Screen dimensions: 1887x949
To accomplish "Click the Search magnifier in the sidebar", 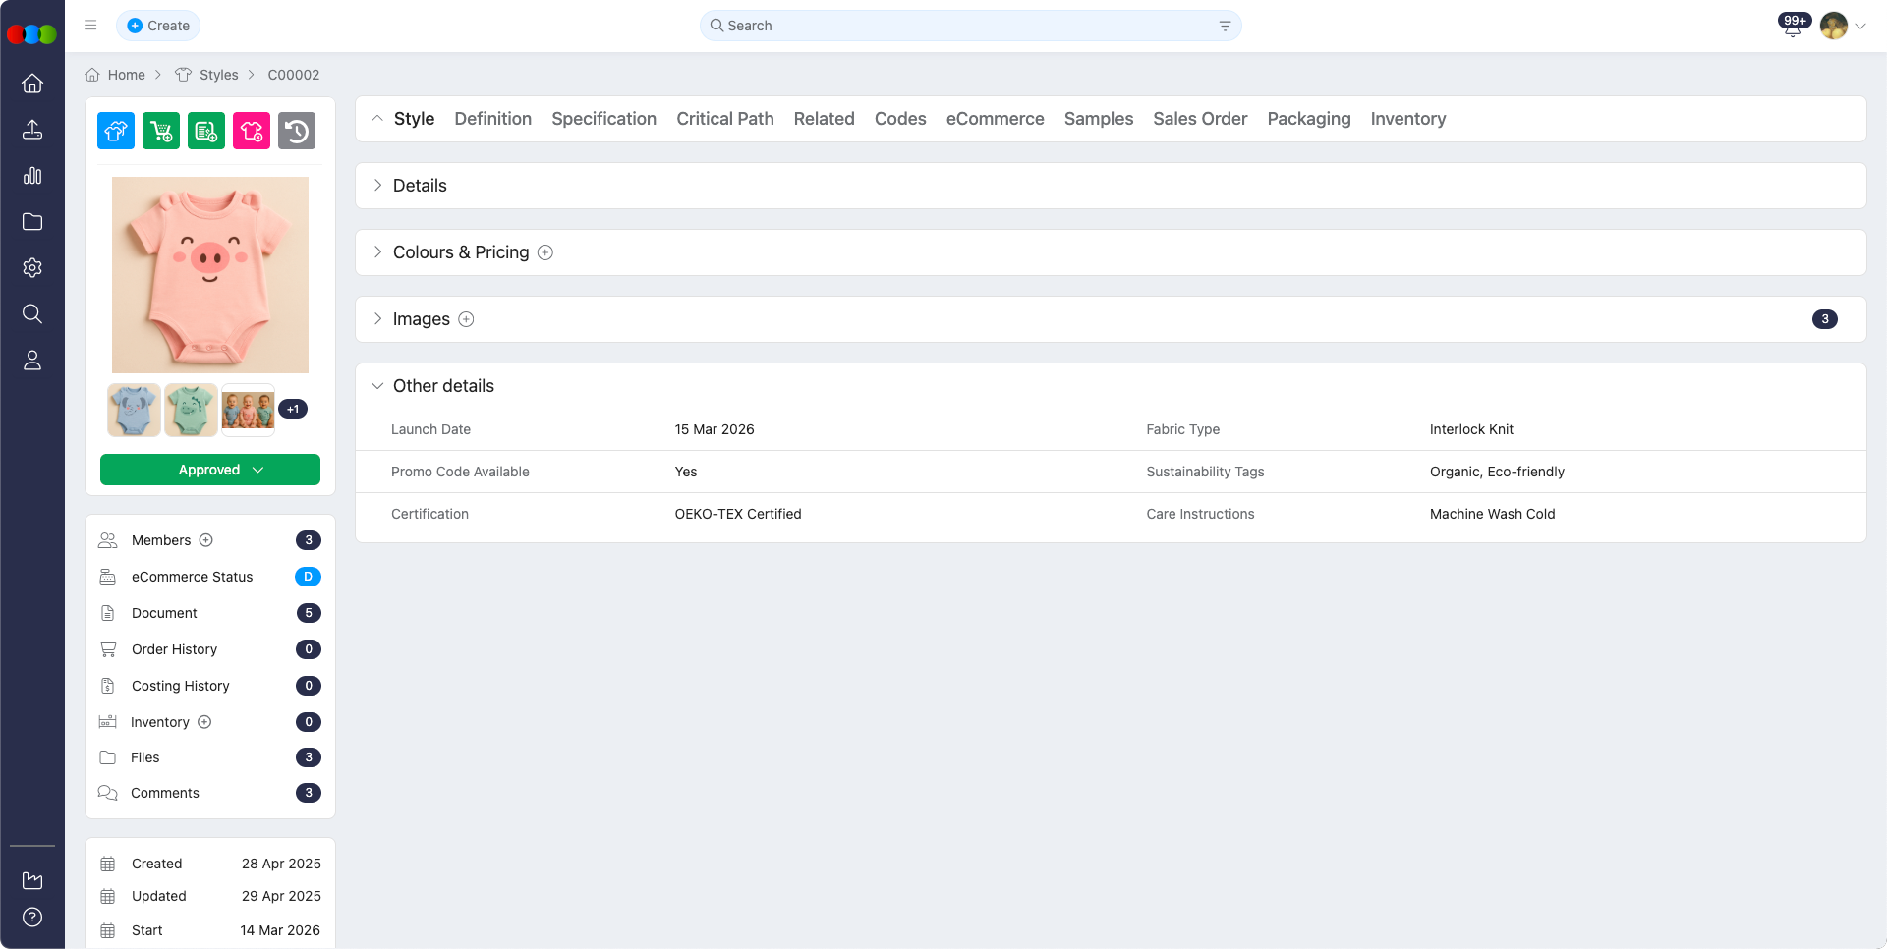I will 32,314.
